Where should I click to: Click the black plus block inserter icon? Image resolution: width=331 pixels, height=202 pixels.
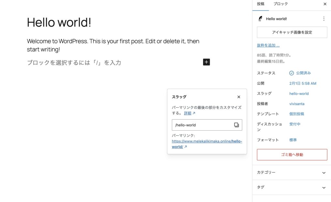[x=206, y=62]
